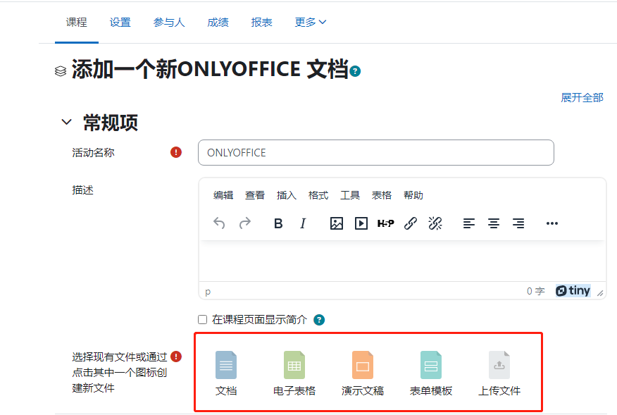Click the p element path indicator
This screenshot has height=415, width=617.
click(x=208, y=292)
